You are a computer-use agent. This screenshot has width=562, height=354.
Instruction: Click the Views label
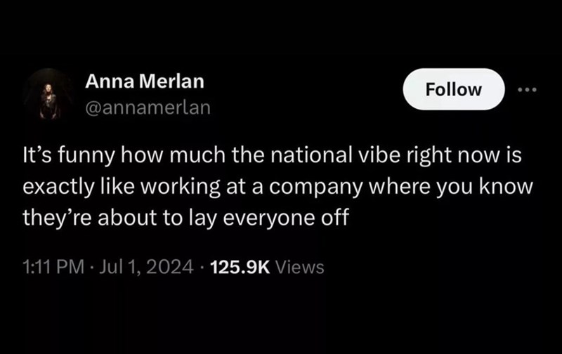point(301,267)
